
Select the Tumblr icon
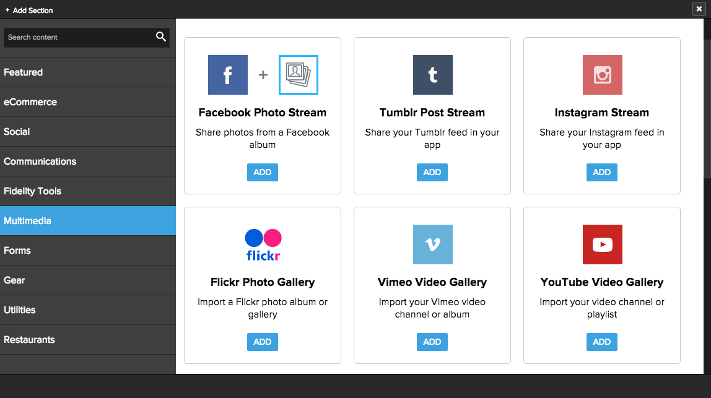click(432, 74)
